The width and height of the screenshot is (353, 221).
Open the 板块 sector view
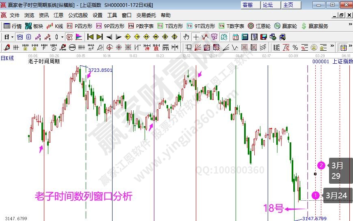34,26
